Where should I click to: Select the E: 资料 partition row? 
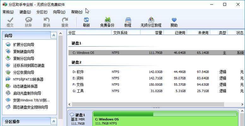click(x=157, y=78)
